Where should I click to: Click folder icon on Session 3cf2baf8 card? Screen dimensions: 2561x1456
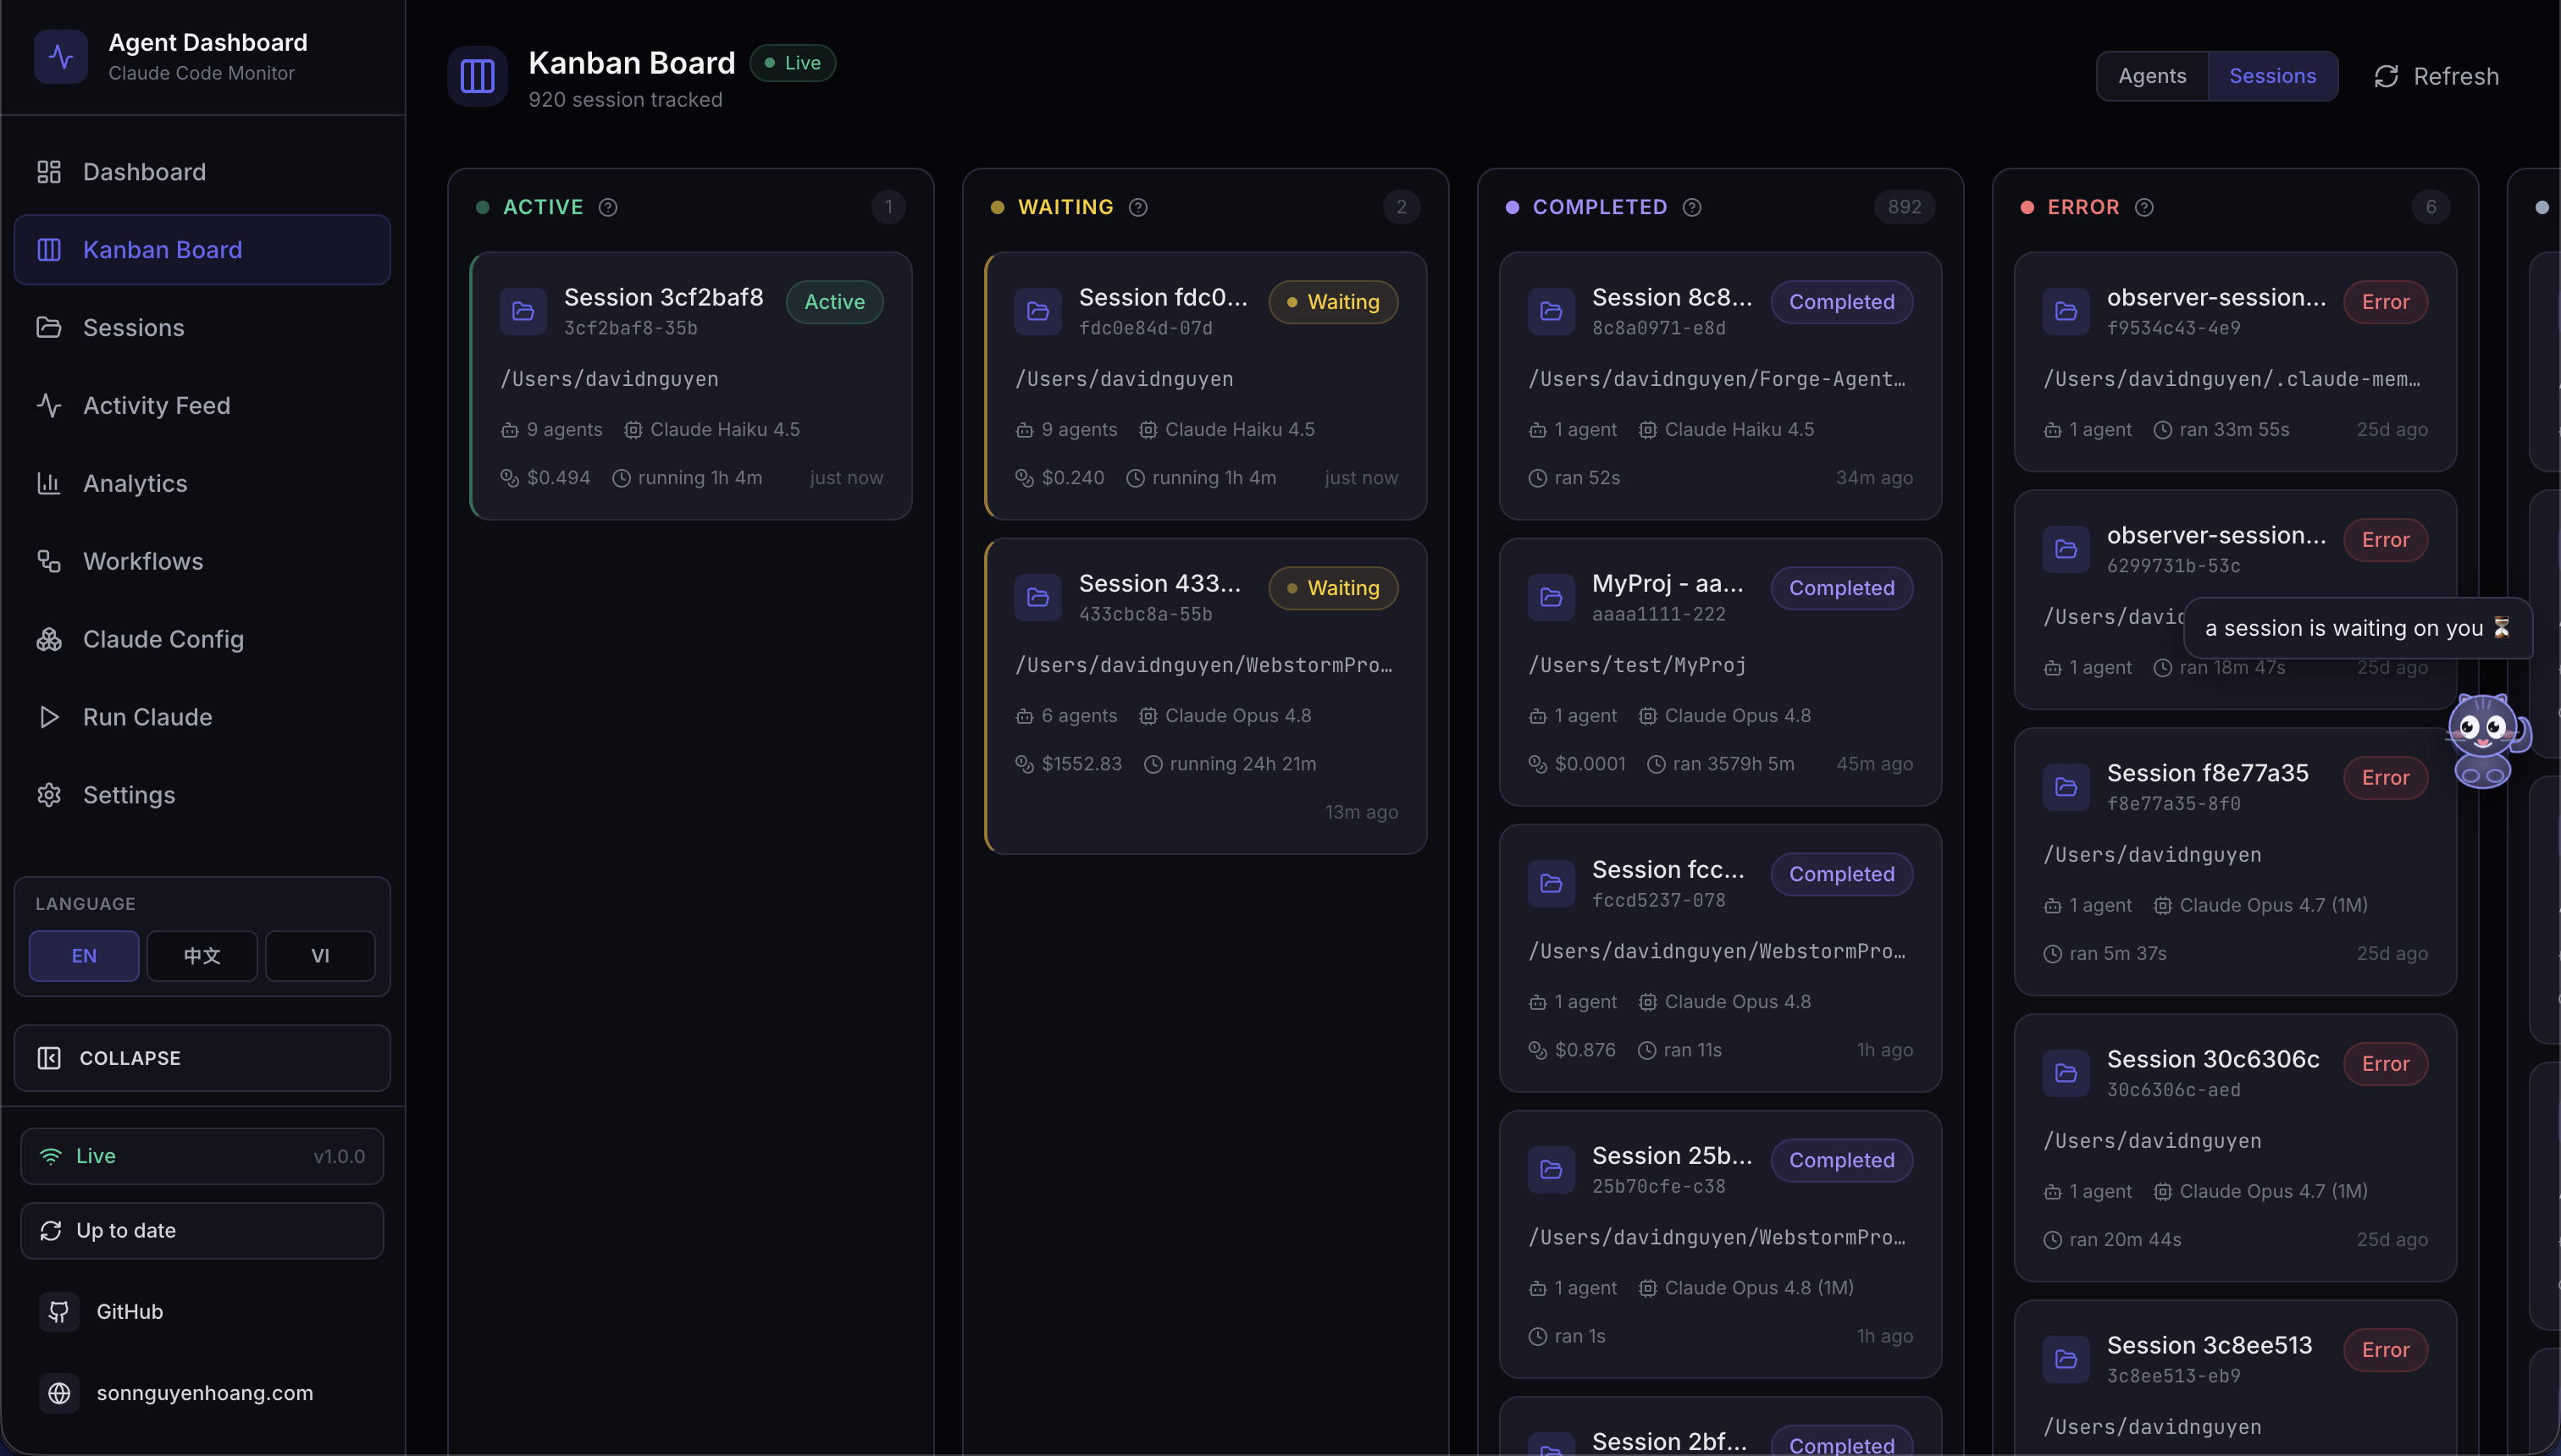(x=523, y=311)
